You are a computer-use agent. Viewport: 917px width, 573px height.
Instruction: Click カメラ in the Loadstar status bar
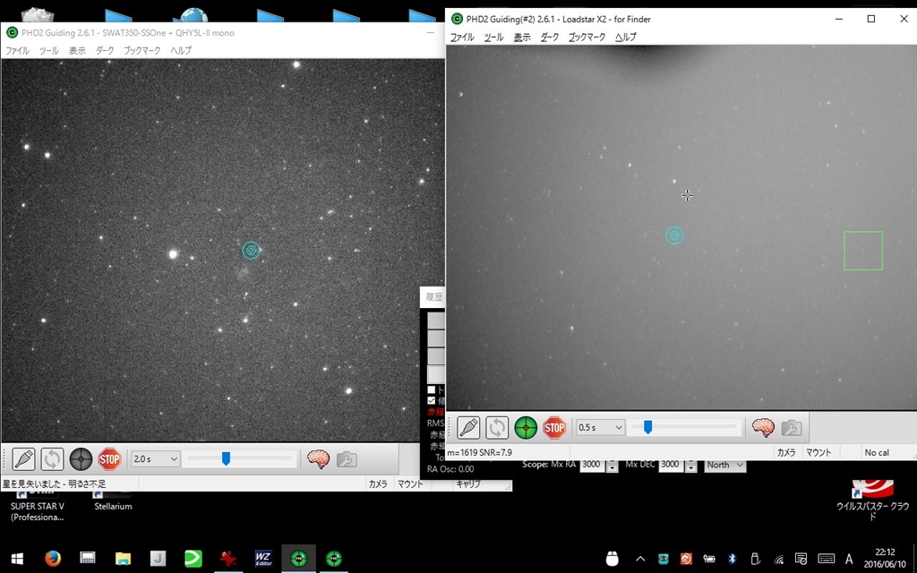[786, 452]
